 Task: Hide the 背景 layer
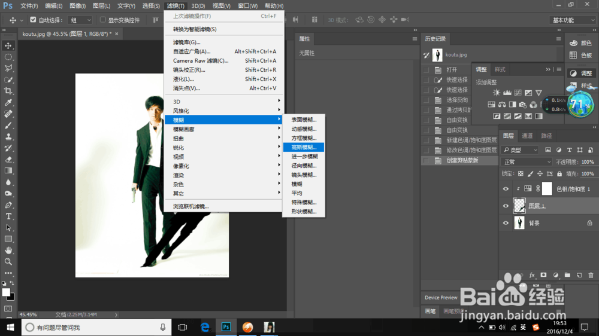[506, 223]
